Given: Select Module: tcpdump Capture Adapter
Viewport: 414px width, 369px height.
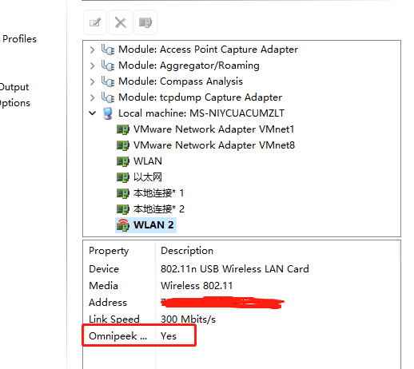Looking at the screenshot, I should point(200,97).
